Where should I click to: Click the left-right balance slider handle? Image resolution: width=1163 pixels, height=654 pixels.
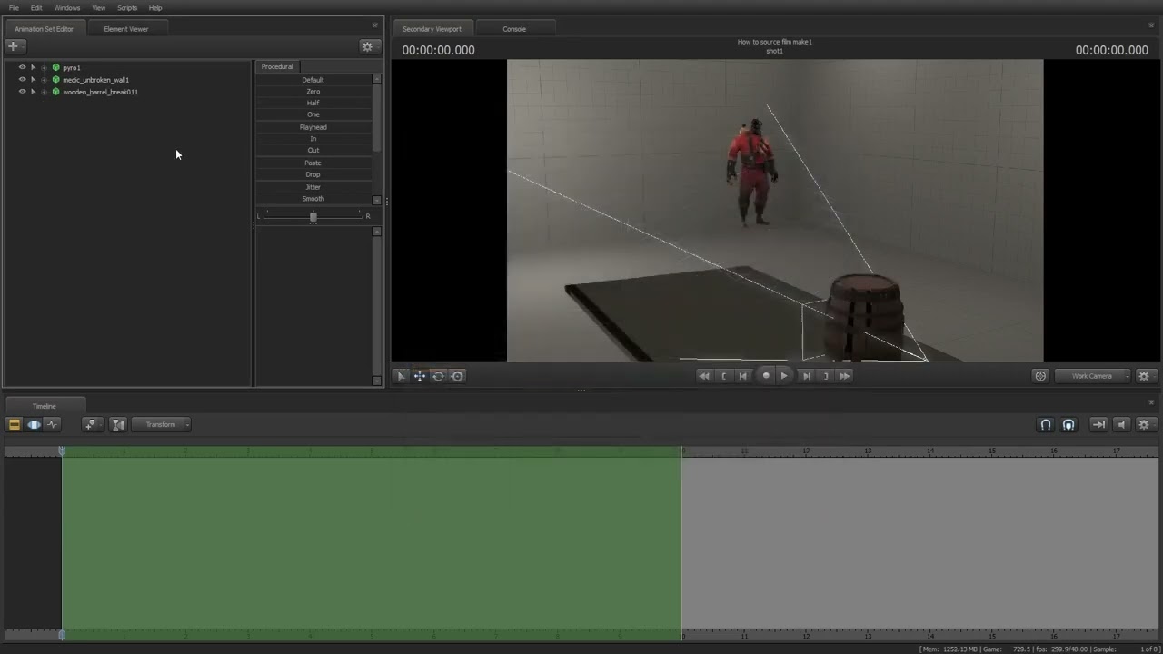coord(313,216)
